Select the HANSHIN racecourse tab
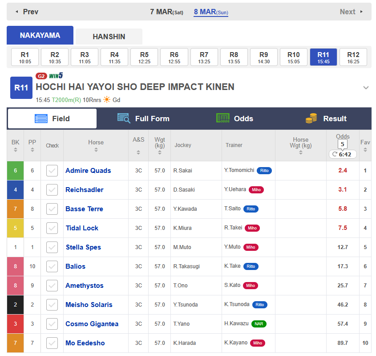Screen dimensions: 376x356 click(x=109, y=37)
